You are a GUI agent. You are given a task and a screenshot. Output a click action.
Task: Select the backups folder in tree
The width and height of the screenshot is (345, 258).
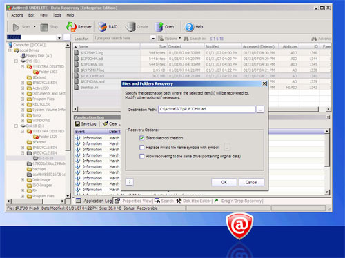point(36,169)
